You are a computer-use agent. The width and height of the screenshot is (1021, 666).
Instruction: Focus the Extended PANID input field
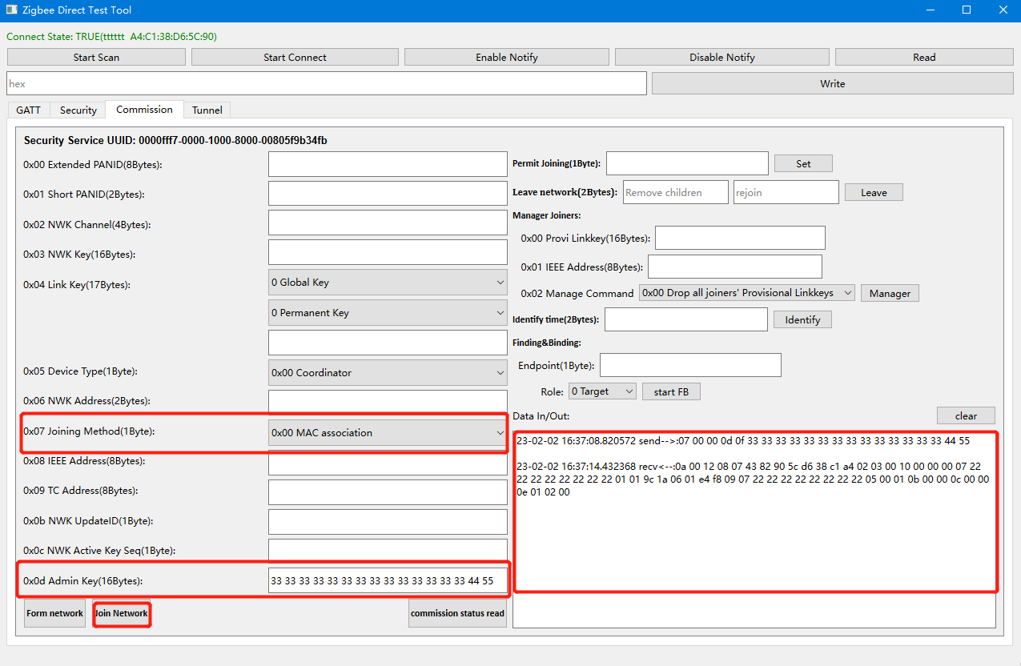click(x=388, y=164)
